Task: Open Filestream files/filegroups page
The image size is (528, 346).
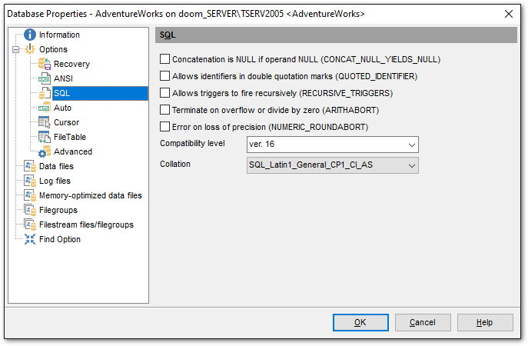Action: pos(86,225)
